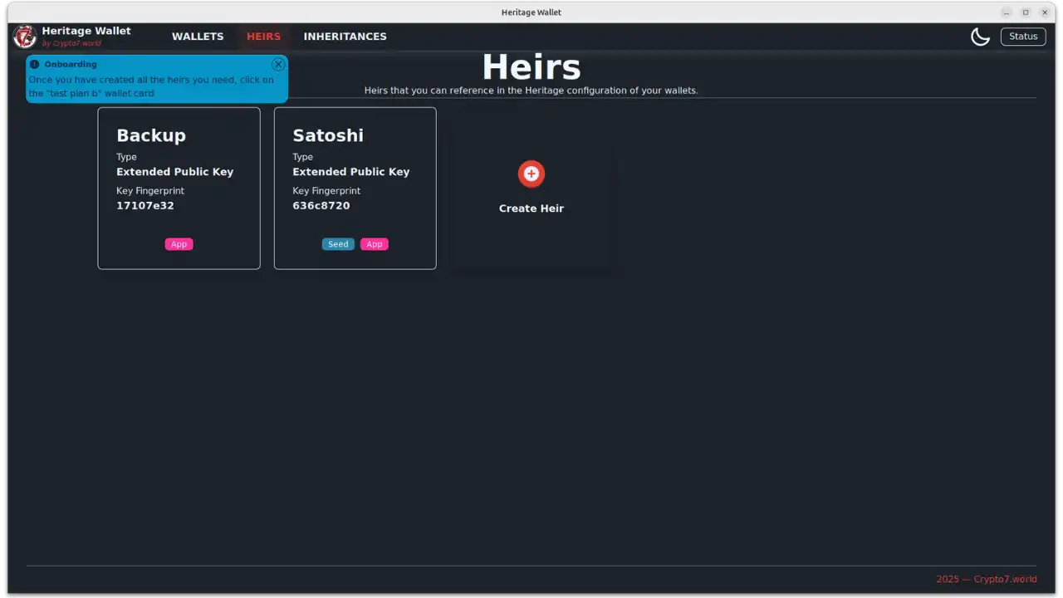Click Satoshi's key fingerprint 636c8720
Viewport: 1063px width, 598px height.
click(321, 205)
